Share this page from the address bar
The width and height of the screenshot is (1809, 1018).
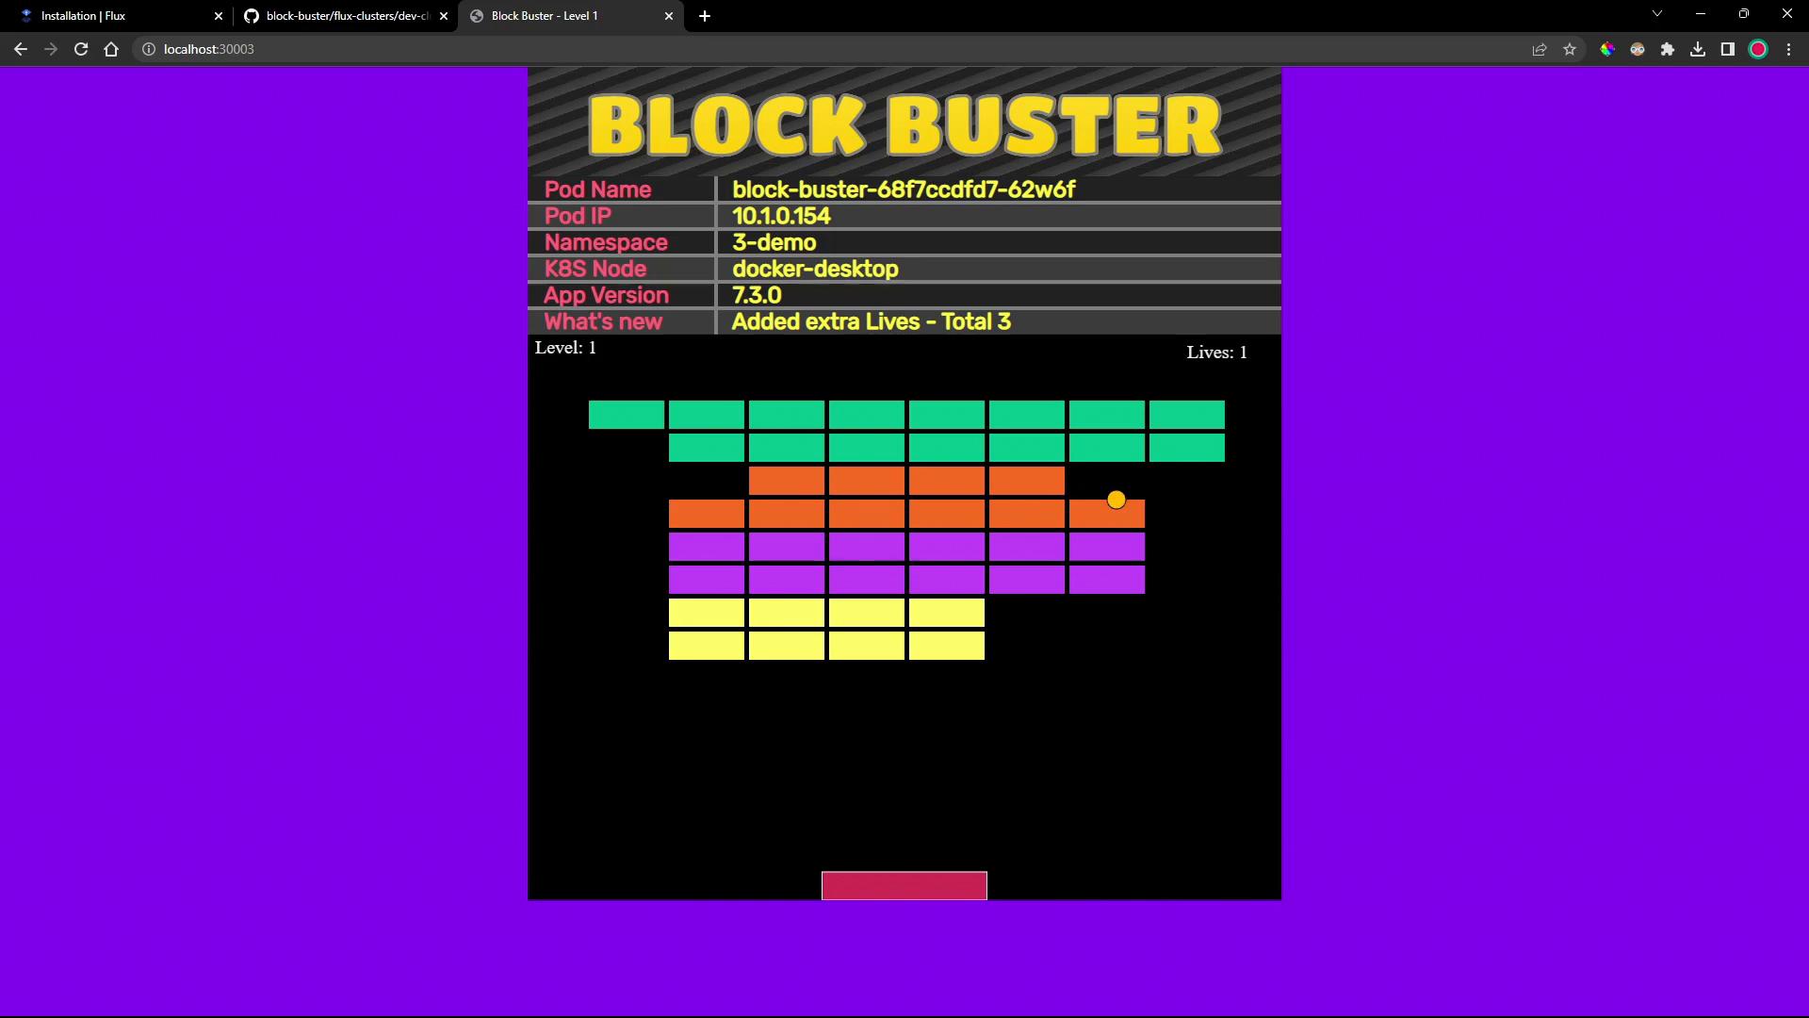point(1540,49)
